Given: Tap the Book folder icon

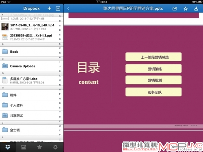Looking at the screenshot, I should 5,51.
